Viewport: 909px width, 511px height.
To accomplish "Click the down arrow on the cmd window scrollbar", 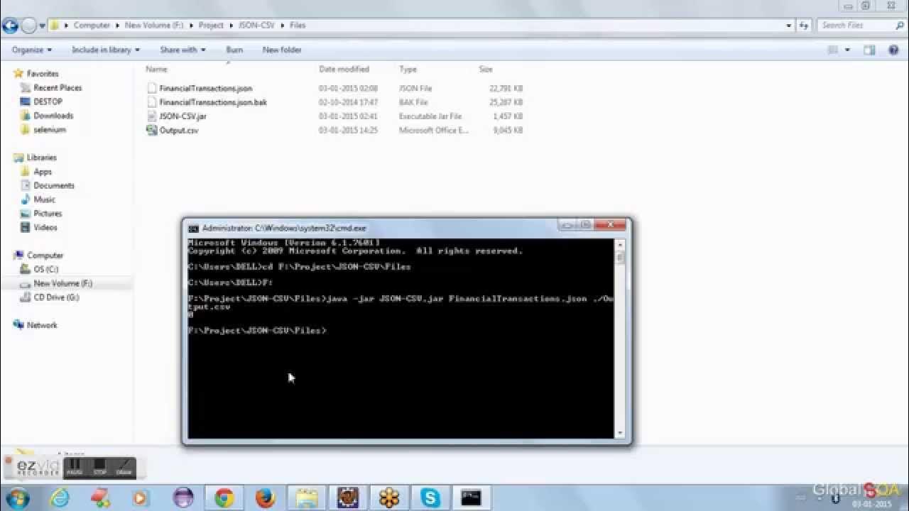I will [620, 433].
